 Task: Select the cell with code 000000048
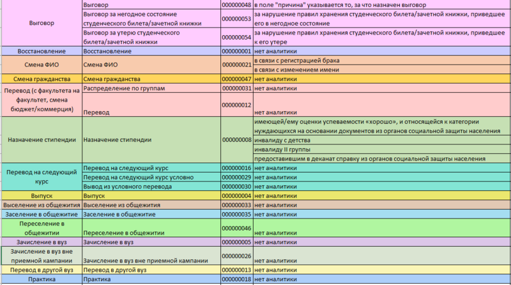coord(235,5)
